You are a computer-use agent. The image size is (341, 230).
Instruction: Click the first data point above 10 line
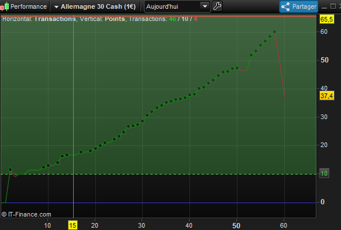pyautogui.click(x=10, y=169)
